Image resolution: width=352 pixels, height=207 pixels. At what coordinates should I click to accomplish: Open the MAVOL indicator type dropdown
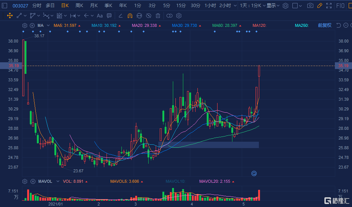tap(58, 181)
